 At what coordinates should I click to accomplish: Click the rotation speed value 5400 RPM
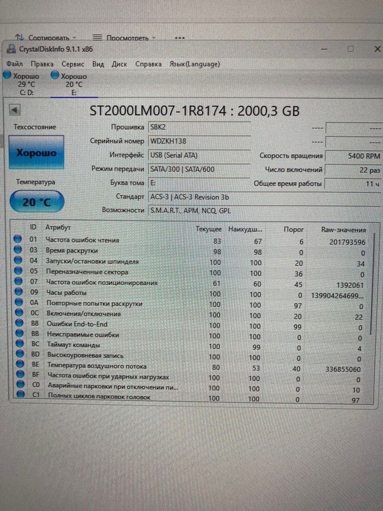[x=354, y=156]
